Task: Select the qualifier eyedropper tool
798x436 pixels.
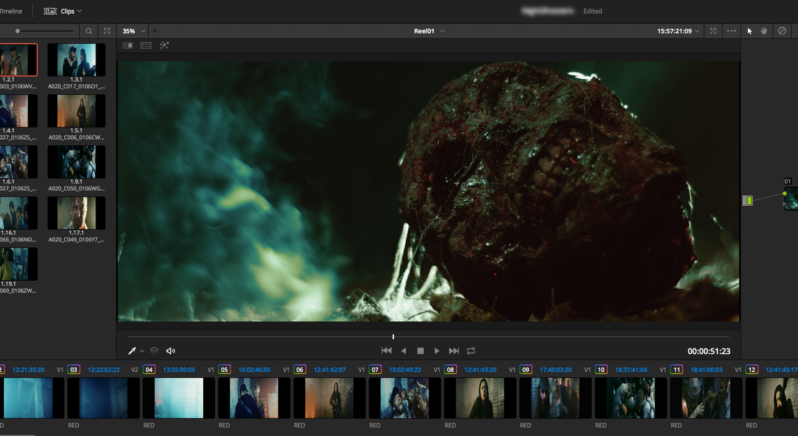Action: [132, 351]
